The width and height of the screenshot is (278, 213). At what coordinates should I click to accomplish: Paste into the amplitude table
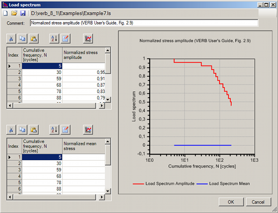point(34,38)
